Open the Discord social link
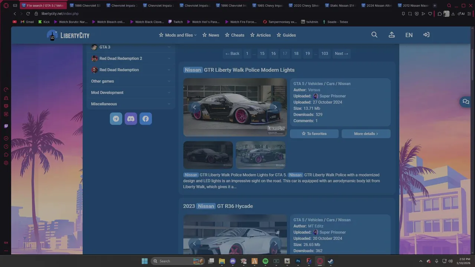Screen dimensions: 475x267 click(131, 119)
